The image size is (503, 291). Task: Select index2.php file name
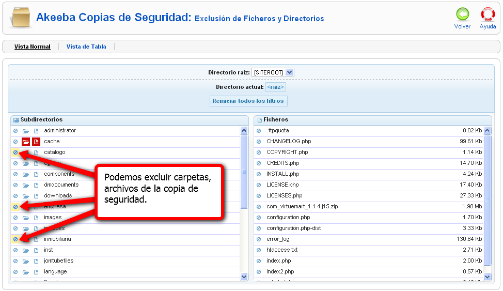280,271
